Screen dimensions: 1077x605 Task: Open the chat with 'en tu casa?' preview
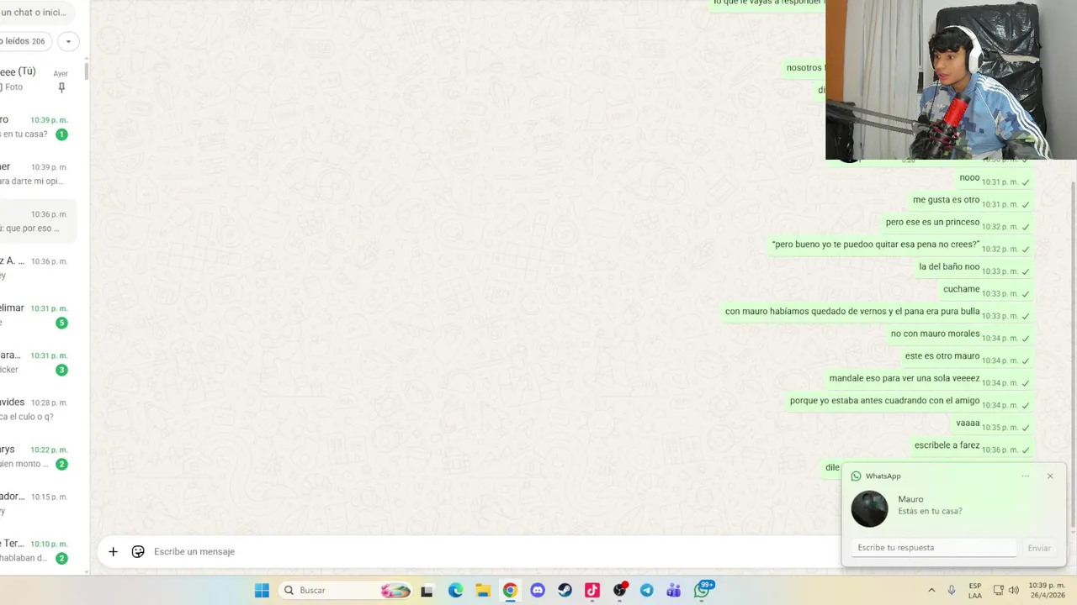38,127
